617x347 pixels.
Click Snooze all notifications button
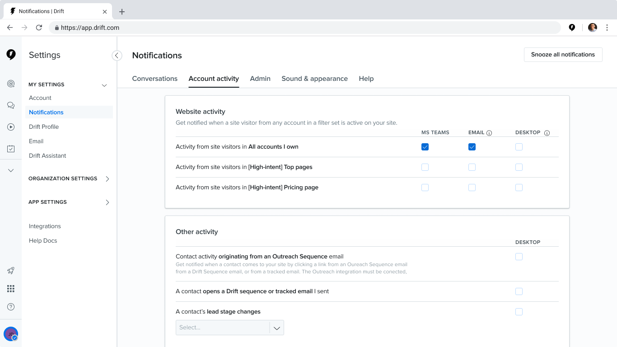click(x=563, y=55)
